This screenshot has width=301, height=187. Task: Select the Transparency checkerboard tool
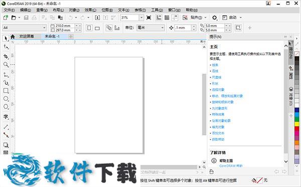(x=6, y=152)
